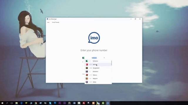Click the imo logo in the window
Viewport: 188px width, 105px height.
coord(94,38)
